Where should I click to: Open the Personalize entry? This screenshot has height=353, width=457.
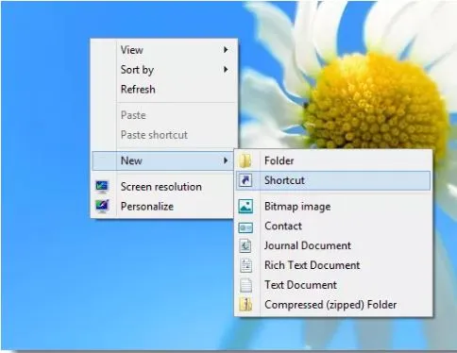163,207
